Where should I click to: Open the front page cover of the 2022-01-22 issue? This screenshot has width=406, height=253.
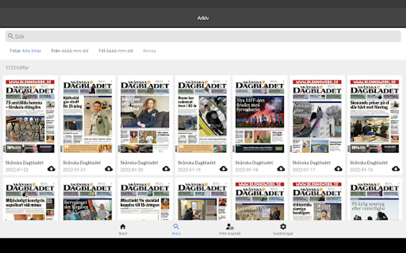30,116
